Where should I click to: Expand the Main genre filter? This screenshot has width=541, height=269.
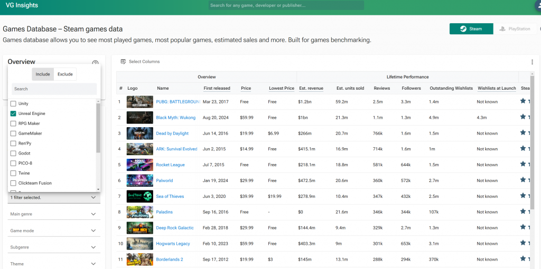click(54, 214)
